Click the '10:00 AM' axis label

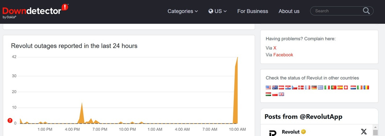237,129
